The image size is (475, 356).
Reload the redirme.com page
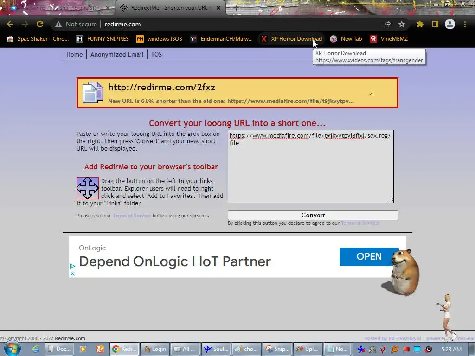coord(40,24)
